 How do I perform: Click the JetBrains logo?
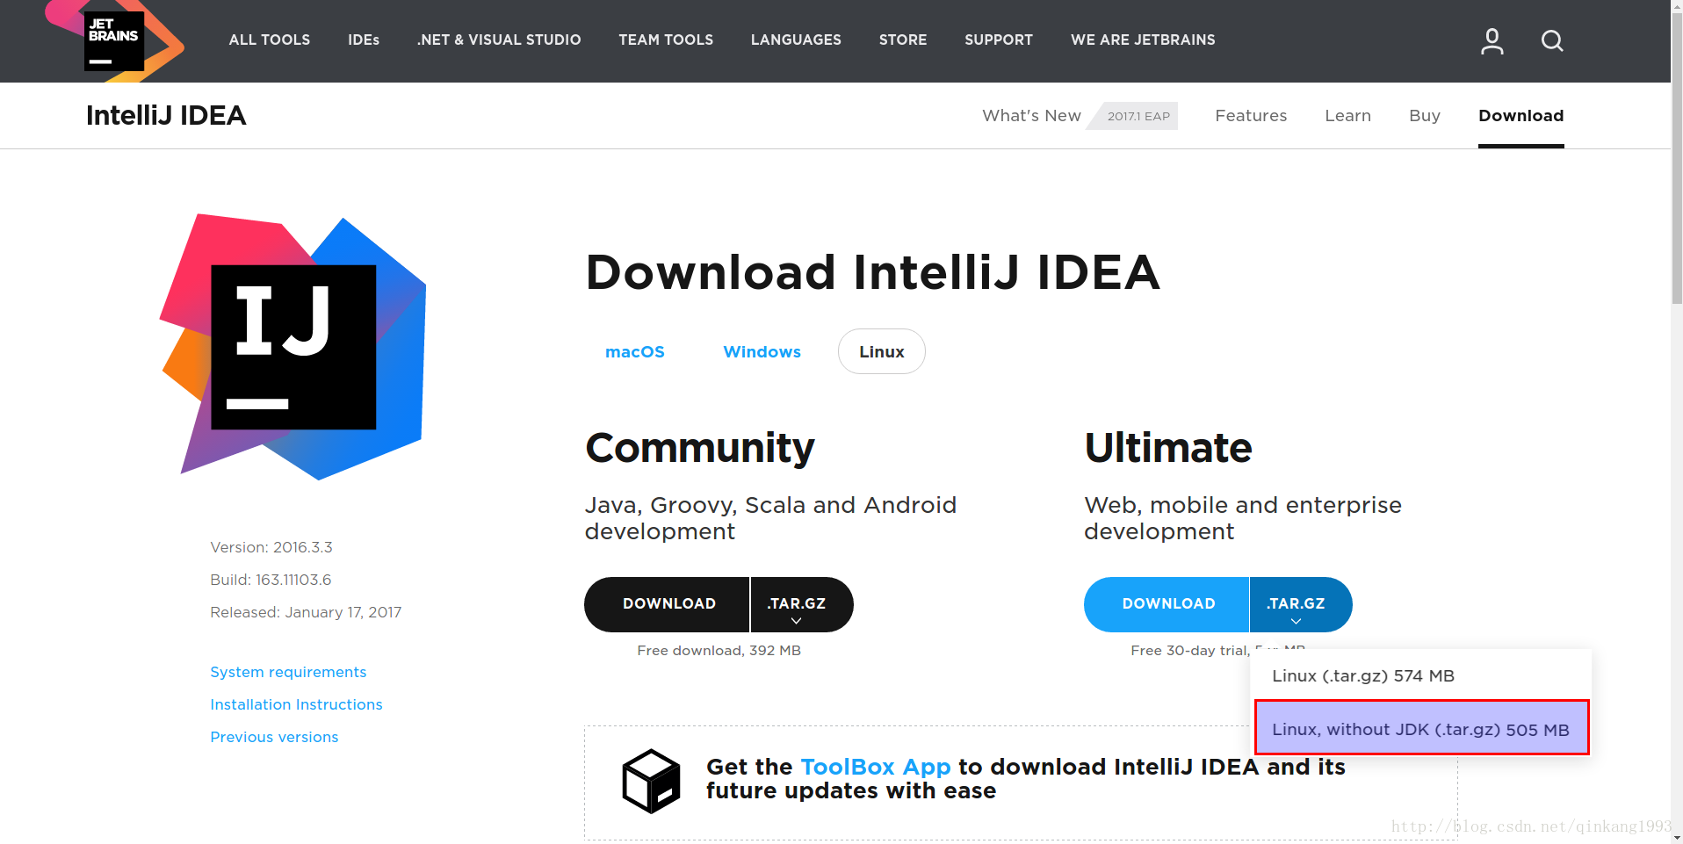114,41
